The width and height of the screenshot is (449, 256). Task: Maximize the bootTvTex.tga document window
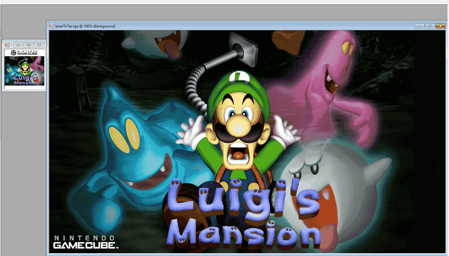tap(430, 26)
